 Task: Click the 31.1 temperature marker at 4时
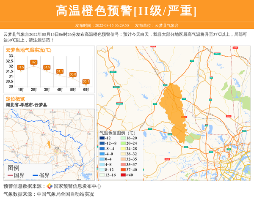(x=60, y=71)
